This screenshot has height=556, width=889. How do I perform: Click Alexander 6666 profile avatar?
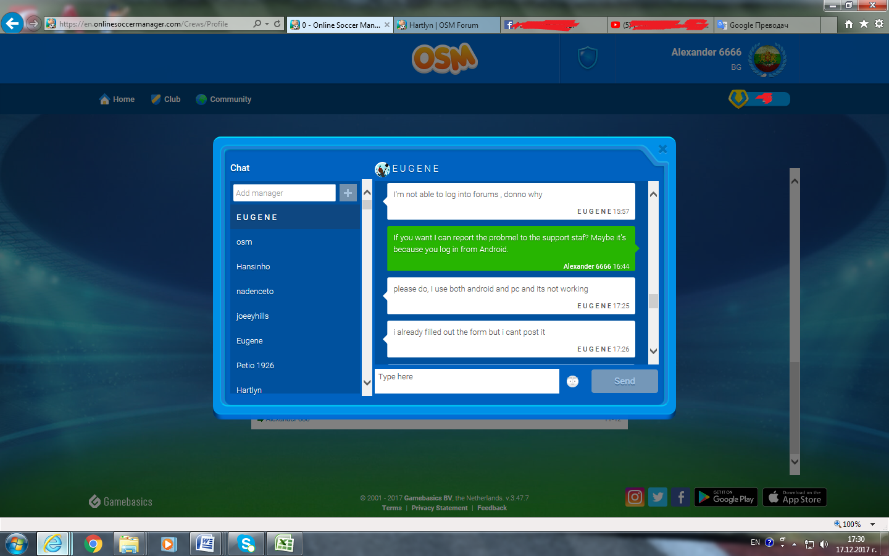767,60
